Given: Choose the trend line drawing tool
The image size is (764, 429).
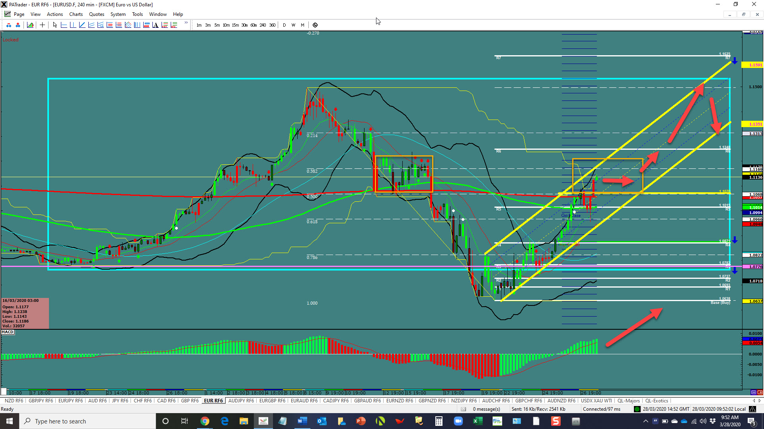Looking at the screenshot, I should 82,25.
